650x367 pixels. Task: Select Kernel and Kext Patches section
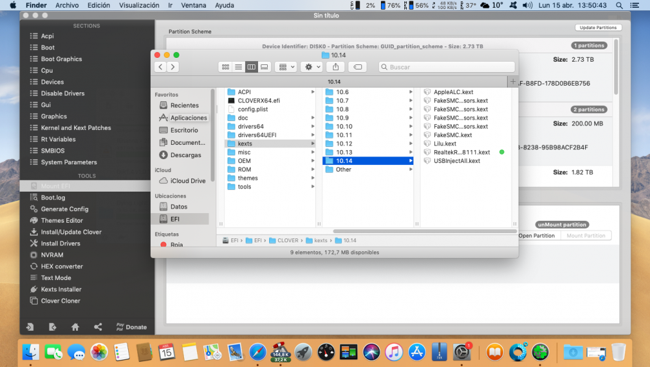76,127
